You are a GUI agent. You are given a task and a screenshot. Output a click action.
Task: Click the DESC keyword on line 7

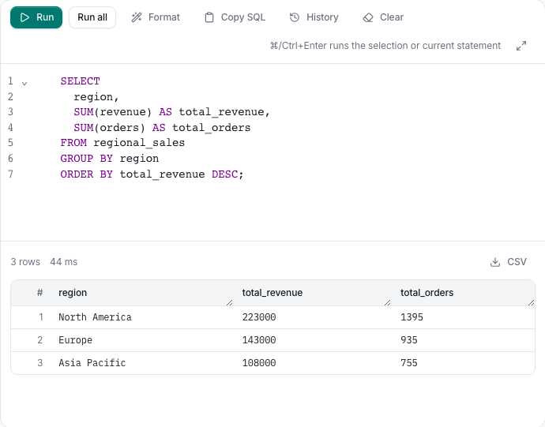[225, 174]
